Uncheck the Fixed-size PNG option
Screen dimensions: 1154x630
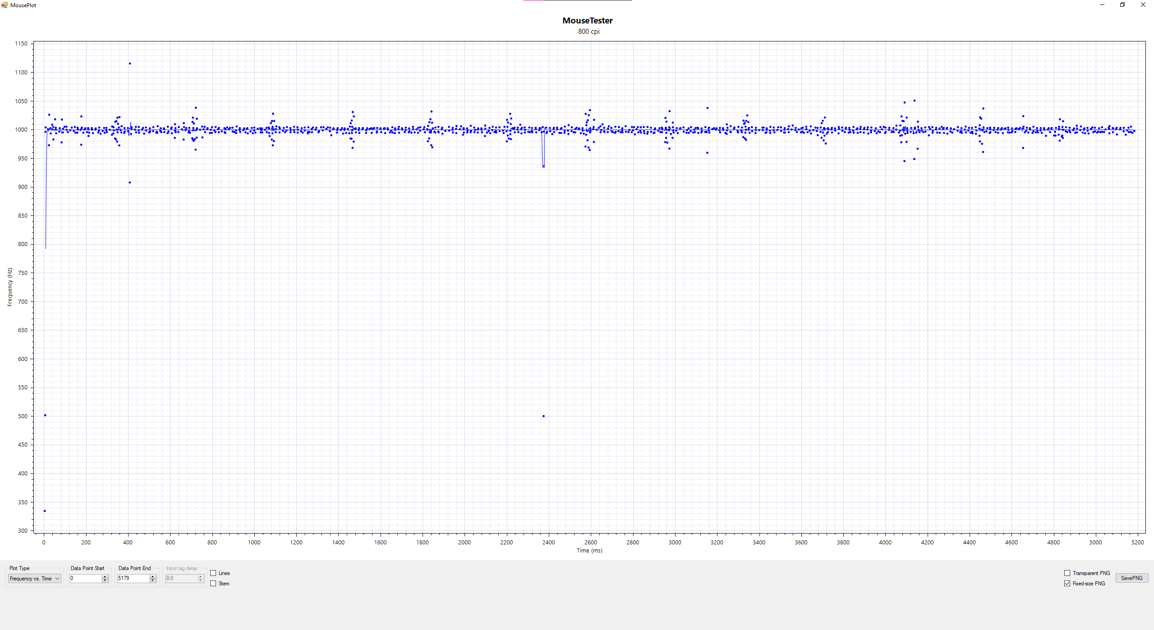click(1067, 584)
